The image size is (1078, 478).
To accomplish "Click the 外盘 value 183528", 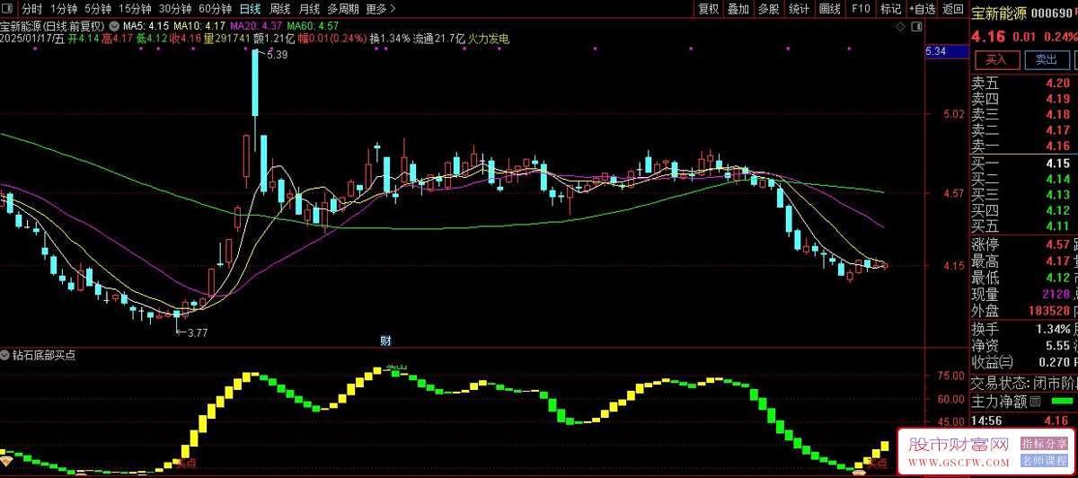I will pos(1048,311).
